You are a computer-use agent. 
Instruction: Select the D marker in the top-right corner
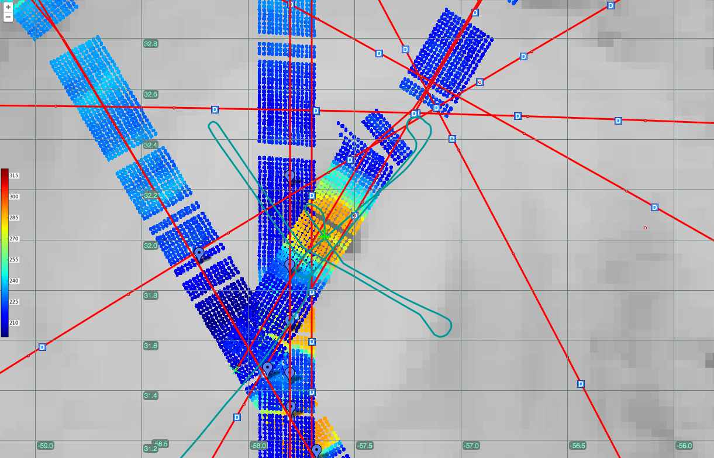610,5
